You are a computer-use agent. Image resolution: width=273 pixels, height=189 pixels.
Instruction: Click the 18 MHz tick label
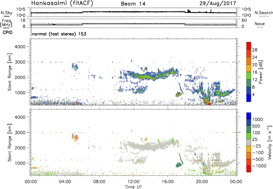(x=23, y=20)
